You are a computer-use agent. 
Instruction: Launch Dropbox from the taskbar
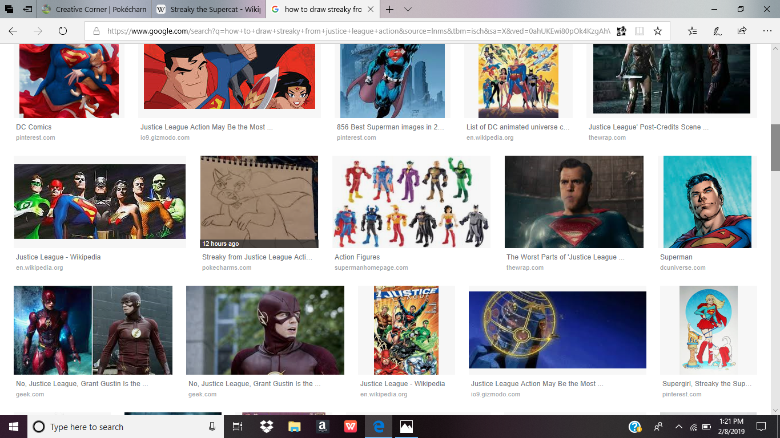coord(266,427)
